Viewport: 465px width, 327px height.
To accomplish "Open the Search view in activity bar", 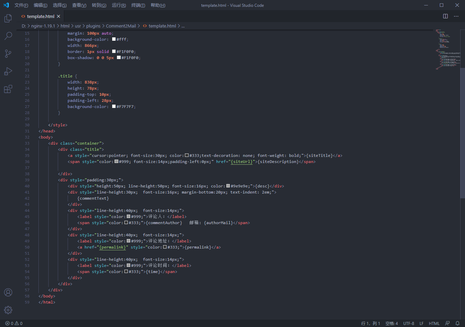I will point(8,36).
